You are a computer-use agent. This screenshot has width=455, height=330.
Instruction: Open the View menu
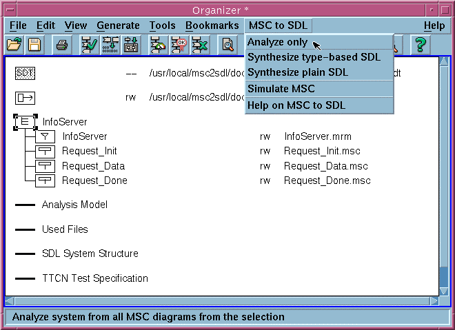(x=76, y=25)
